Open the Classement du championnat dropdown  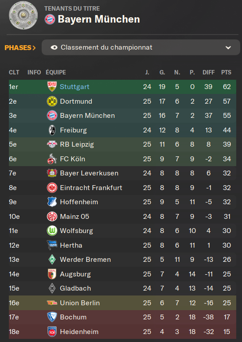click(141, 47)
